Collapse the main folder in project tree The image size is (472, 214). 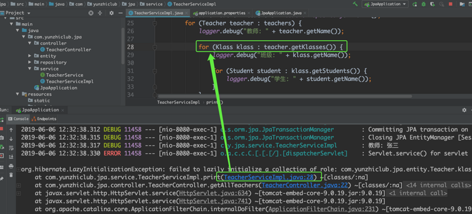click(11, 24)
